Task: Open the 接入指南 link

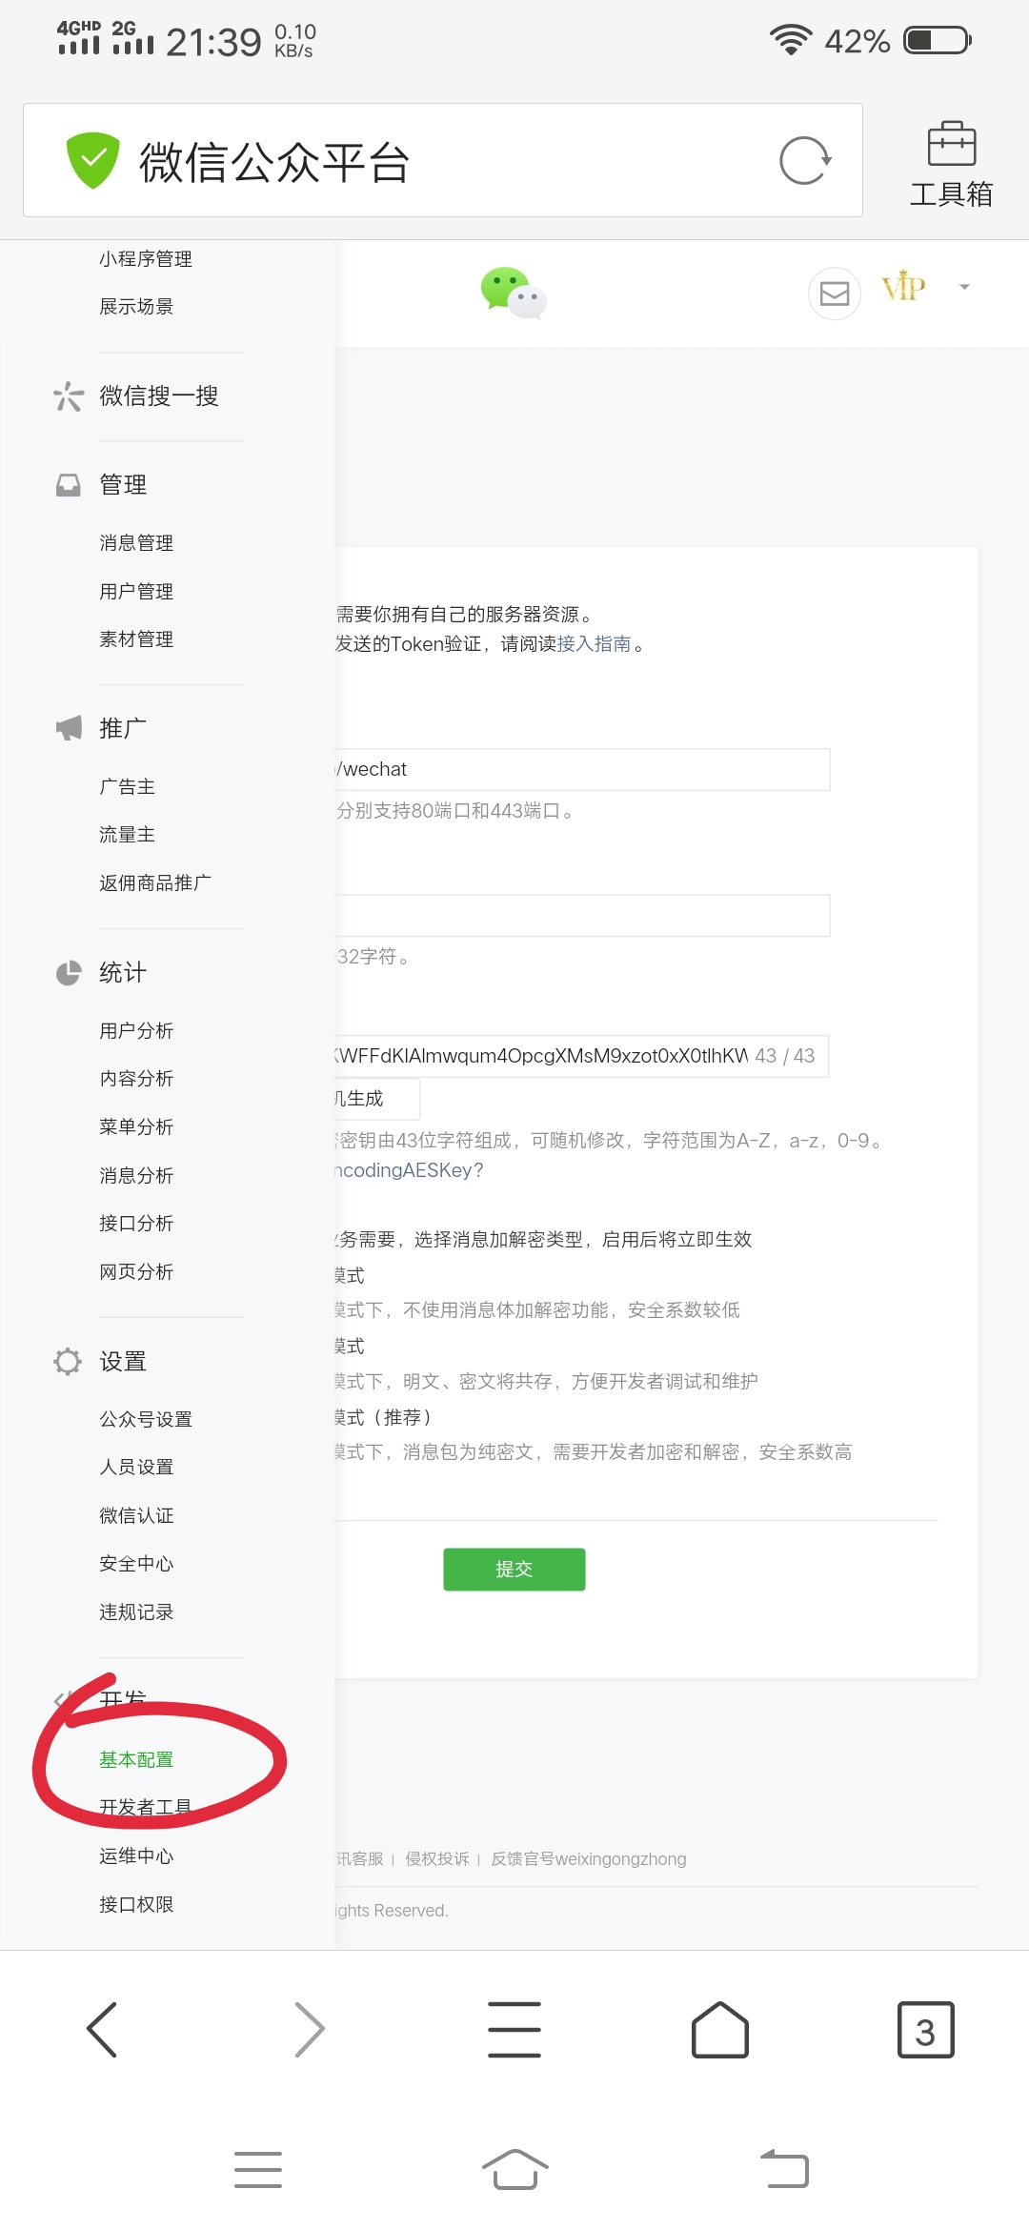Action: [595, 644]
